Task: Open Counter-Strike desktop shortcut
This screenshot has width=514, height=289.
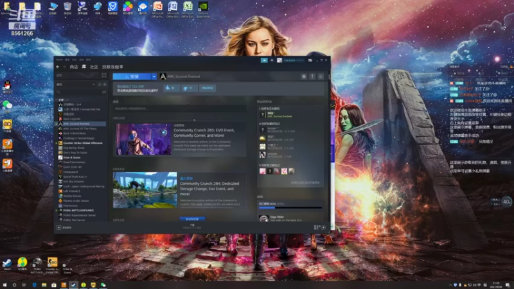Action: pos(52,265)
